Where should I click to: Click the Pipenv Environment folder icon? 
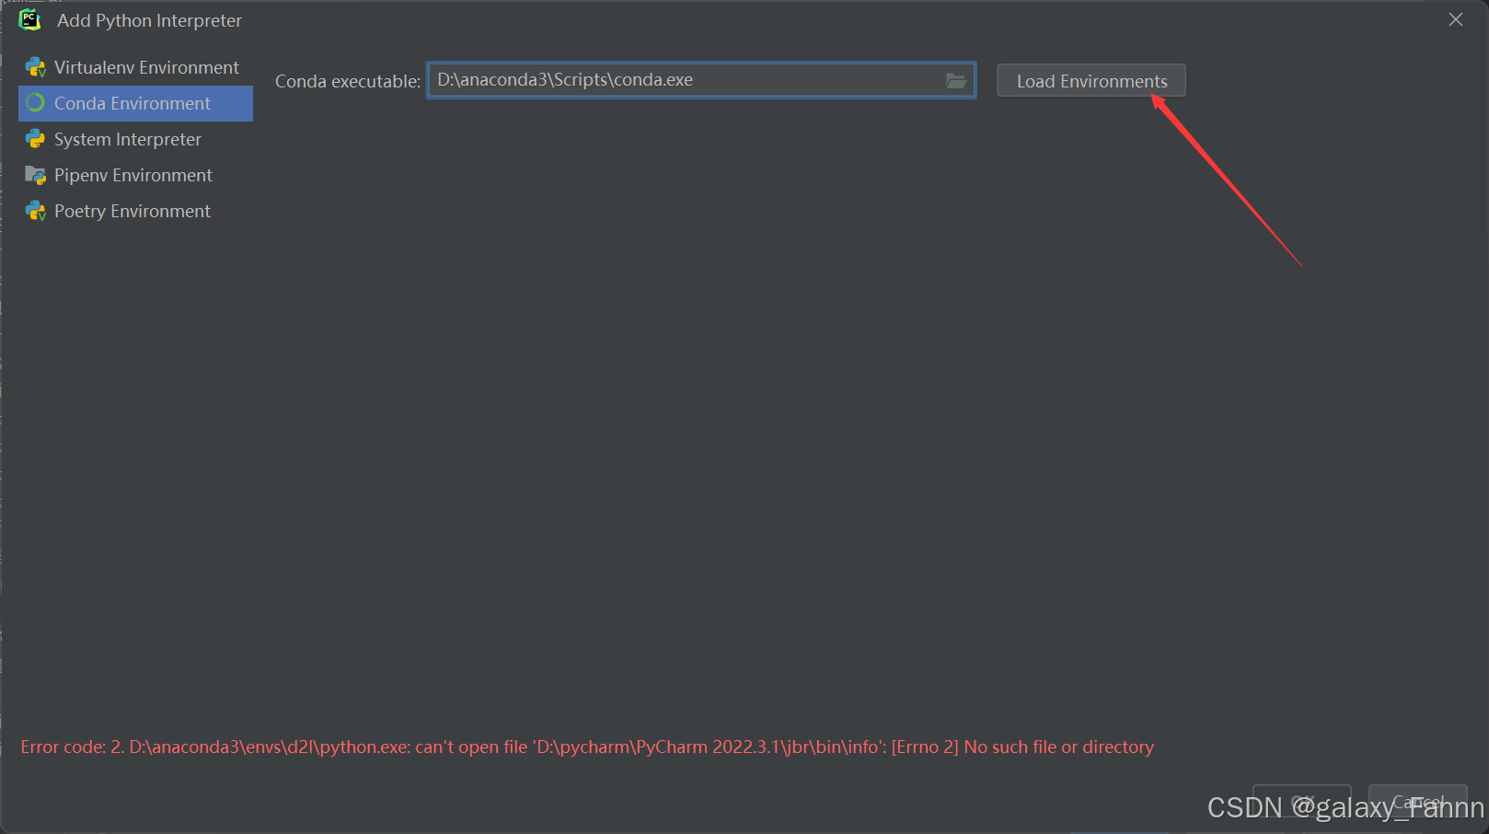click(36, 175)
